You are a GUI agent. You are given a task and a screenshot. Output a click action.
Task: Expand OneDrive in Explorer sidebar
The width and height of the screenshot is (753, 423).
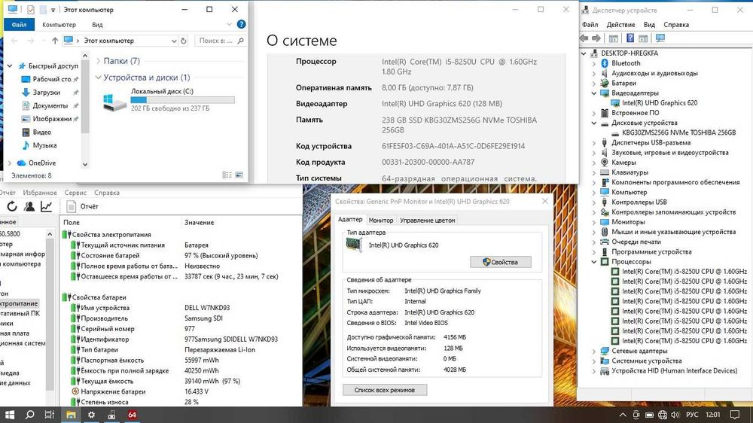coord(10,163)
